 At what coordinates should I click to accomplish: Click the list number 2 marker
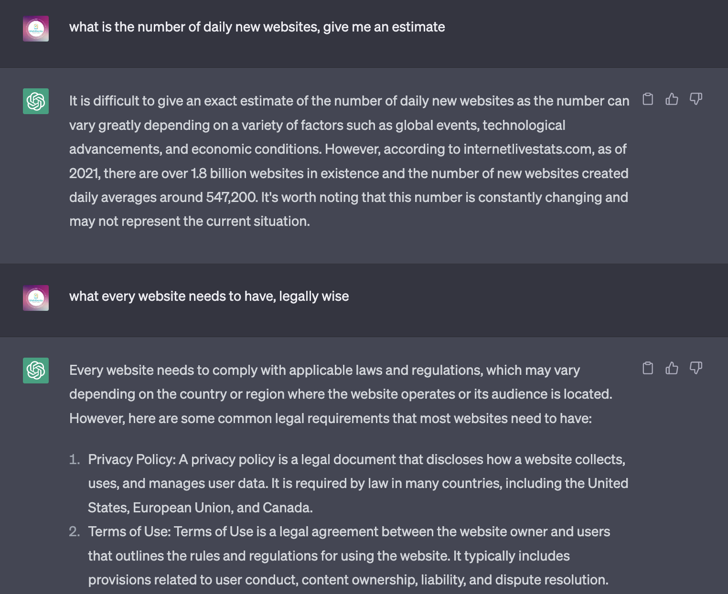pyautogui.click(x=75, y=532)
